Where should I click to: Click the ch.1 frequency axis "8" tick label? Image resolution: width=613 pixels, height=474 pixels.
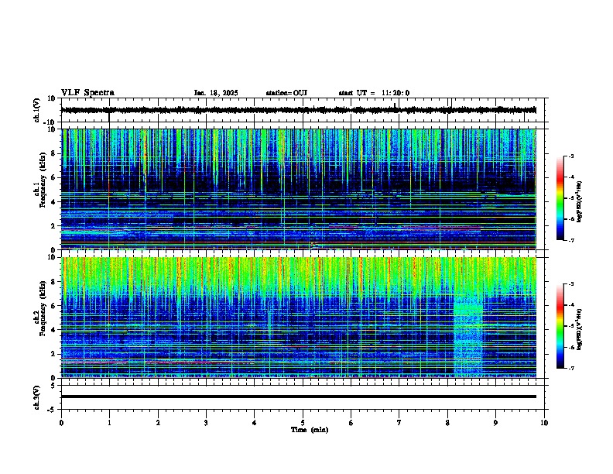coord(53,153)
